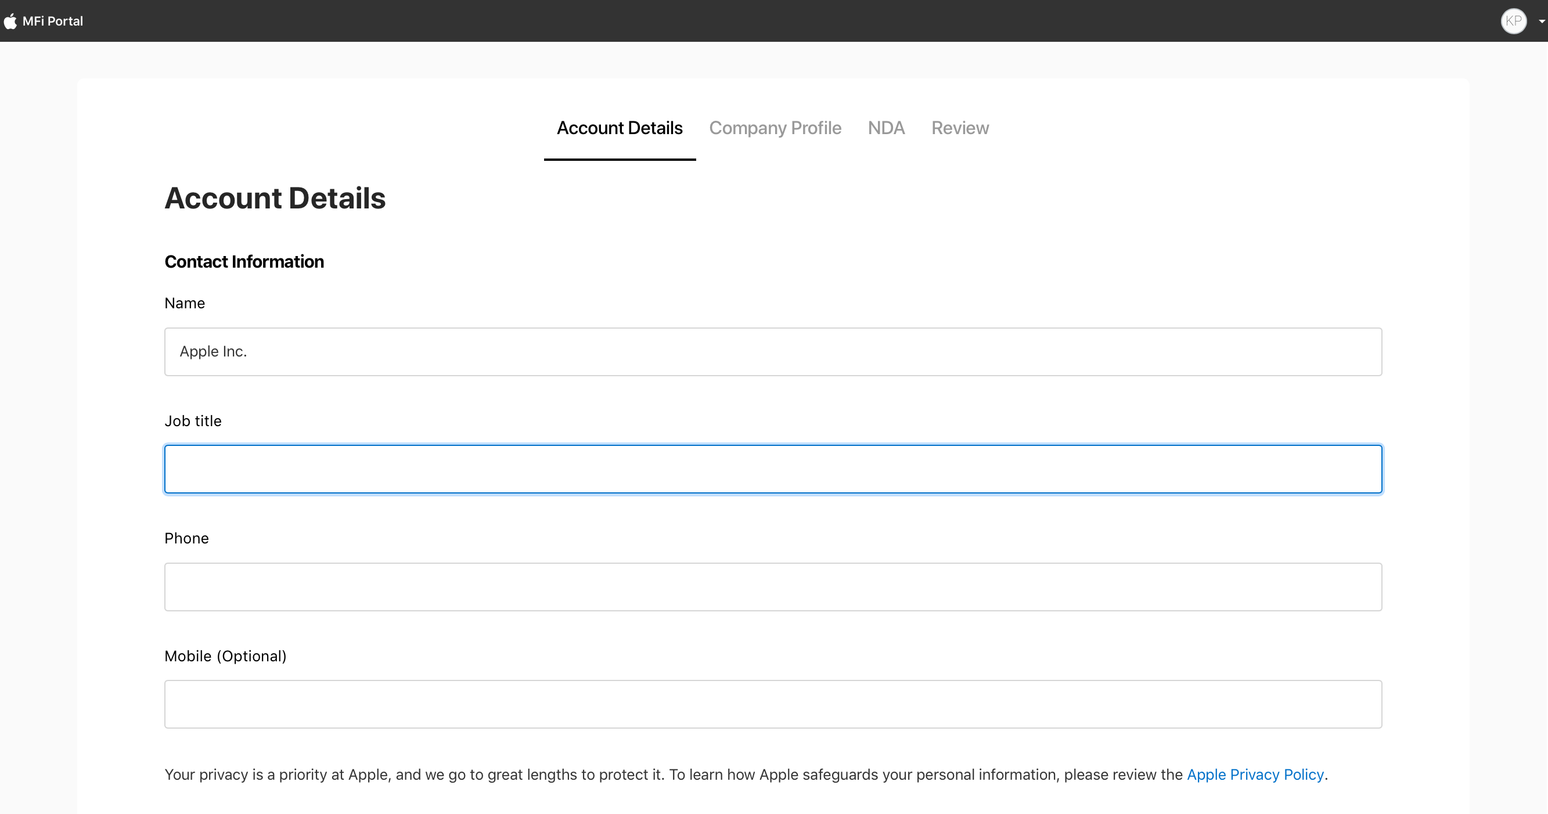Screen dimensions: 1548x814
Task: Switch to the Company Profile tab
Action: pos(775,128)
